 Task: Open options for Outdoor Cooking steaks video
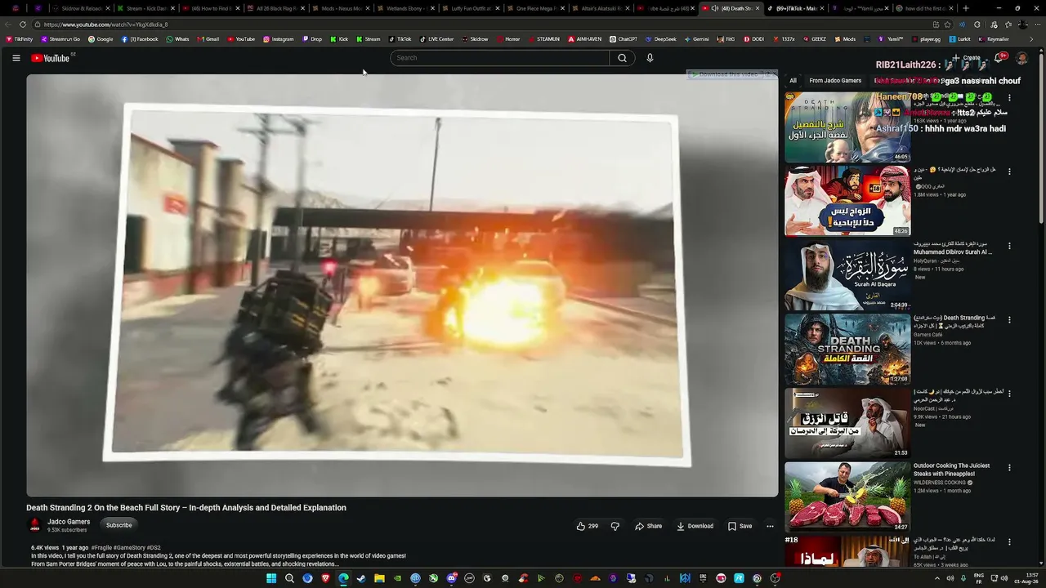(1009, 468)
